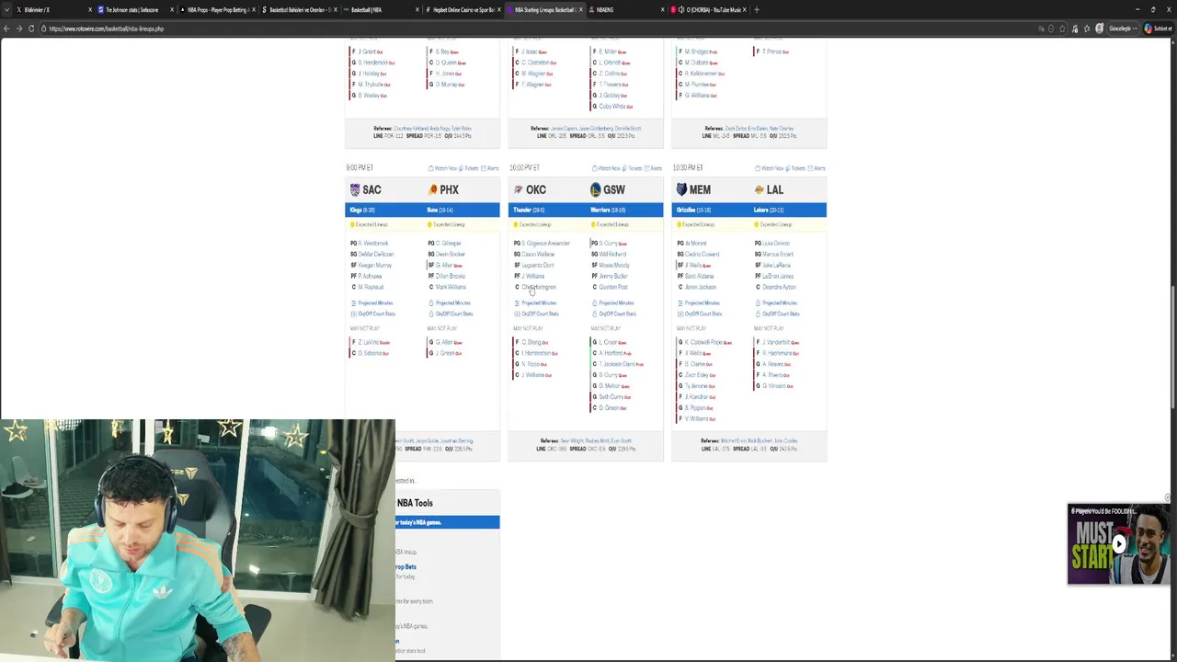
Task: Open a new browser tab
Action: click(x=757, y=9)
